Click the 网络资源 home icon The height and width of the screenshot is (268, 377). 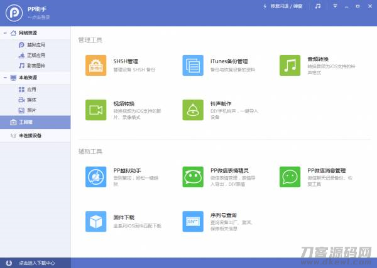tap(13, 33)
